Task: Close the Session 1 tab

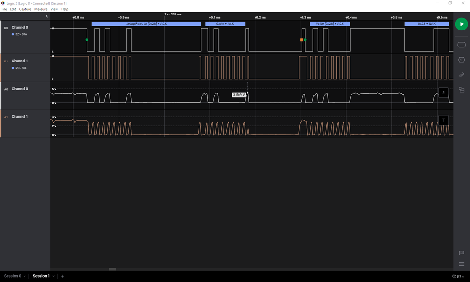Action: 53,276
